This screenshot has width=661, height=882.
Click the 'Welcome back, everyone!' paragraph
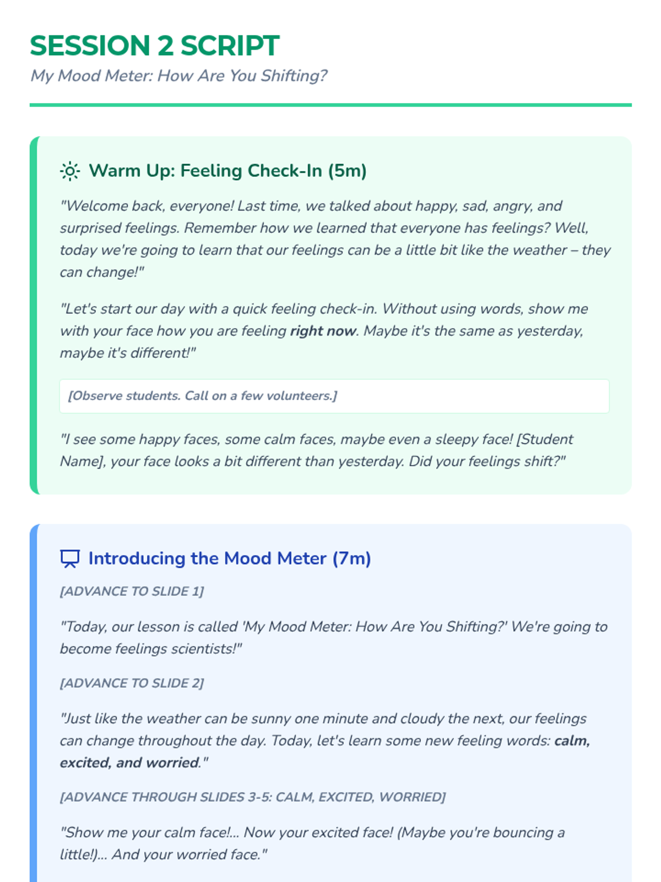pyautogui.click(x=334, y=239)
